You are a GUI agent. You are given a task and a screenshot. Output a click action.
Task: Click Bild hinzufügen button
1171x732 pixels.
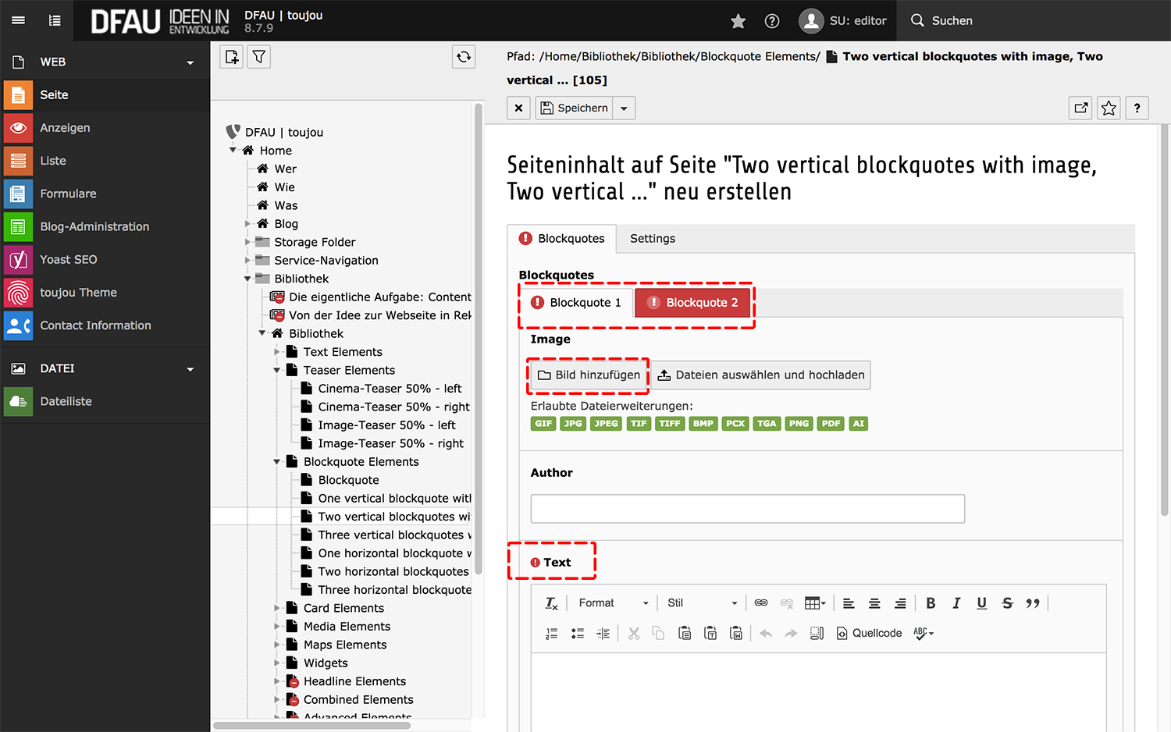589,375
